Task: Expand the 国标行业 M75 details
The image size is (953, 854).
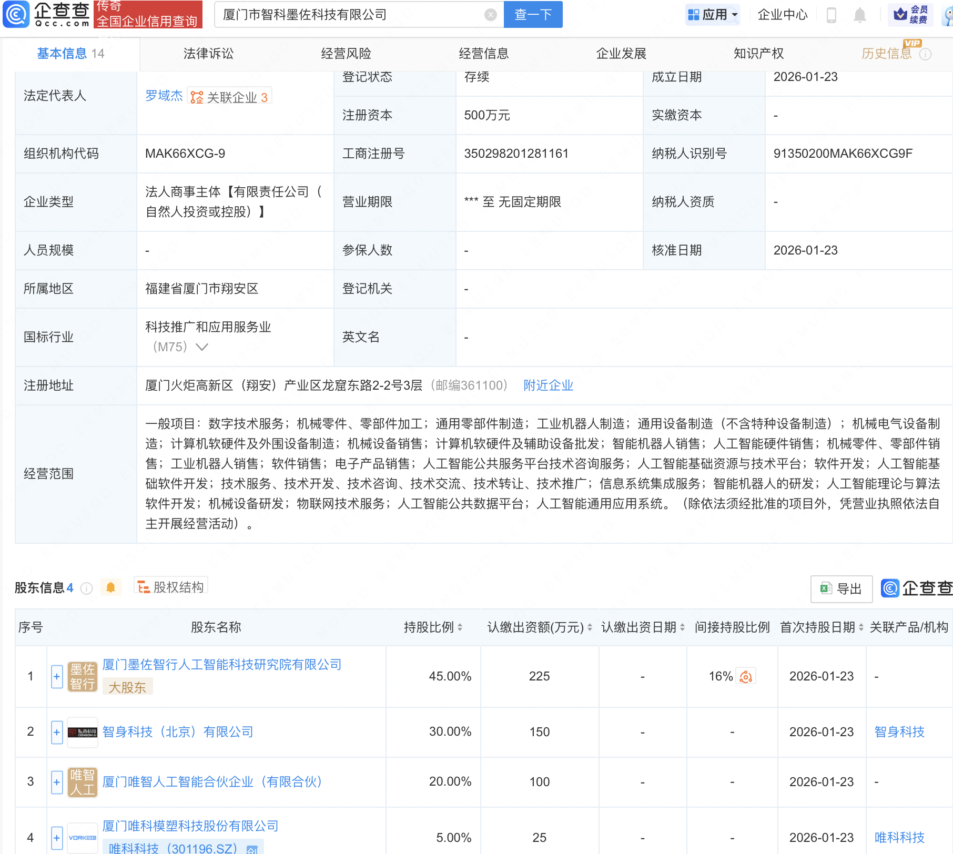Action: coord(202,347)
